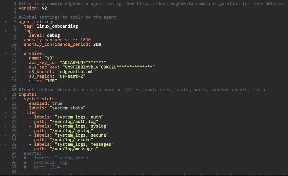The image size is (288, 176).
Task: Click the anomaly_capture_size value 1000
Action: [86, 40]
